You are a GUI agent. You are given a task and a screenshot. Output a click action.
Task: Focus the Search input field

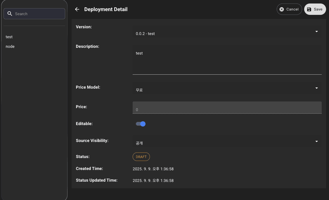click(x=34, y=14)
